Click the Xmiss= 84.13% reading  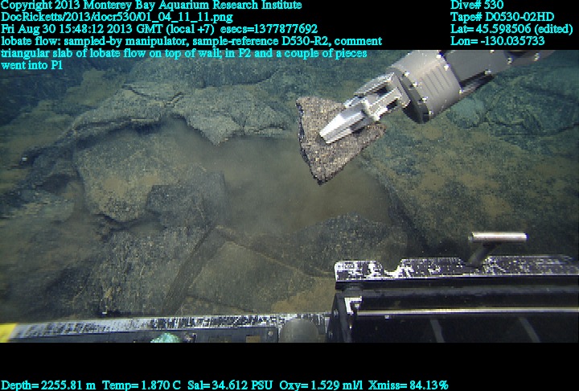pyautogui.click(x=408, y=385)
